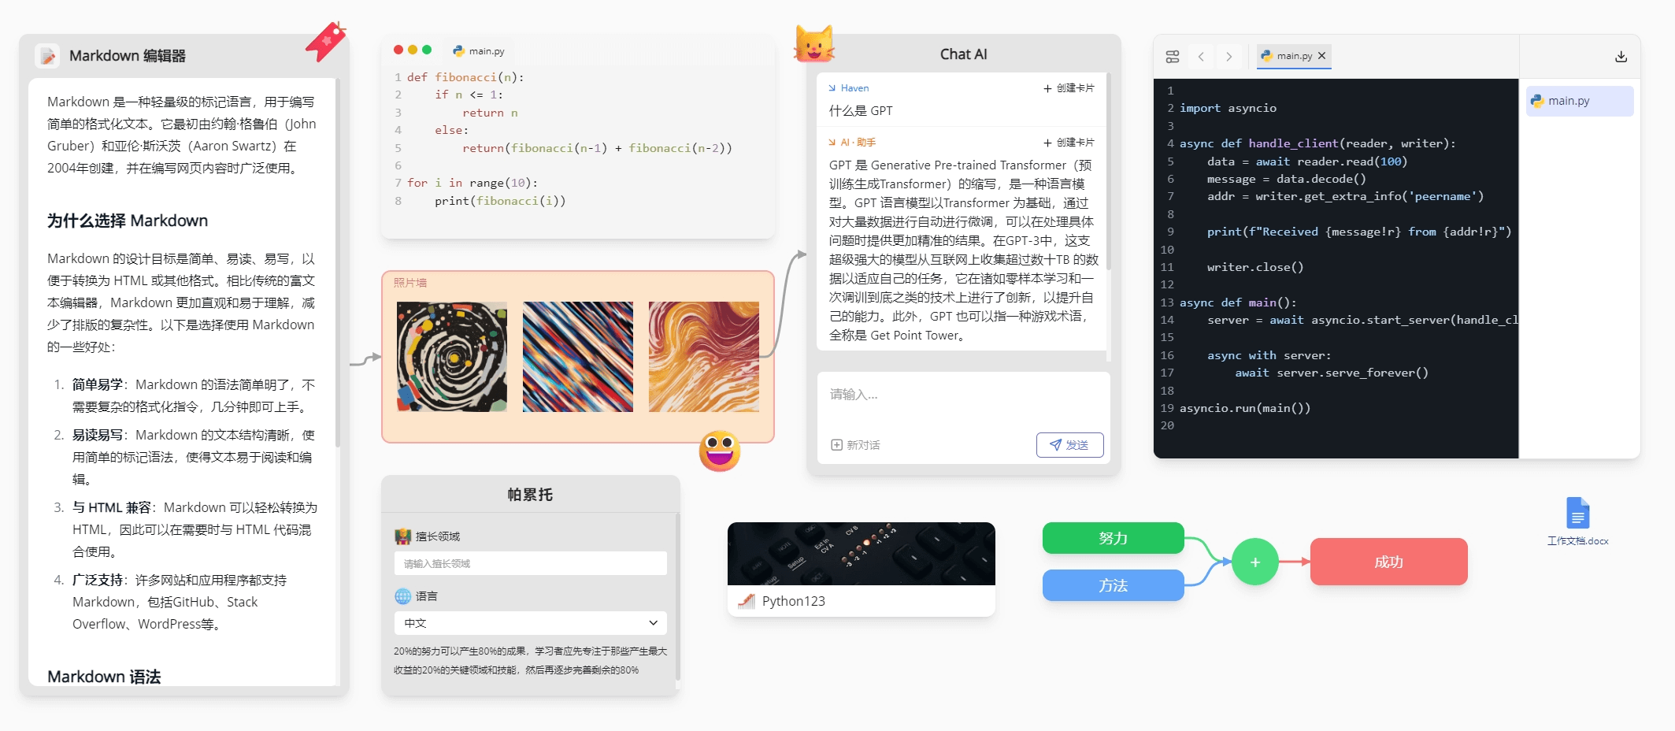Switch to the main.py tab in the dark editor
This screenshot has height=731, width=1675.
point(1294,56)
